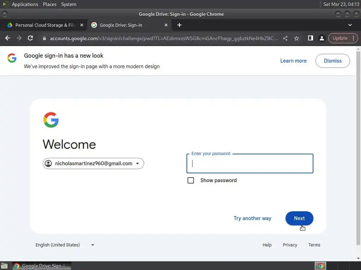Click the Applications menu launcher icon
The width and height of the screenshot is (361, 270).
pyautogui.click(x=6, y=4)
